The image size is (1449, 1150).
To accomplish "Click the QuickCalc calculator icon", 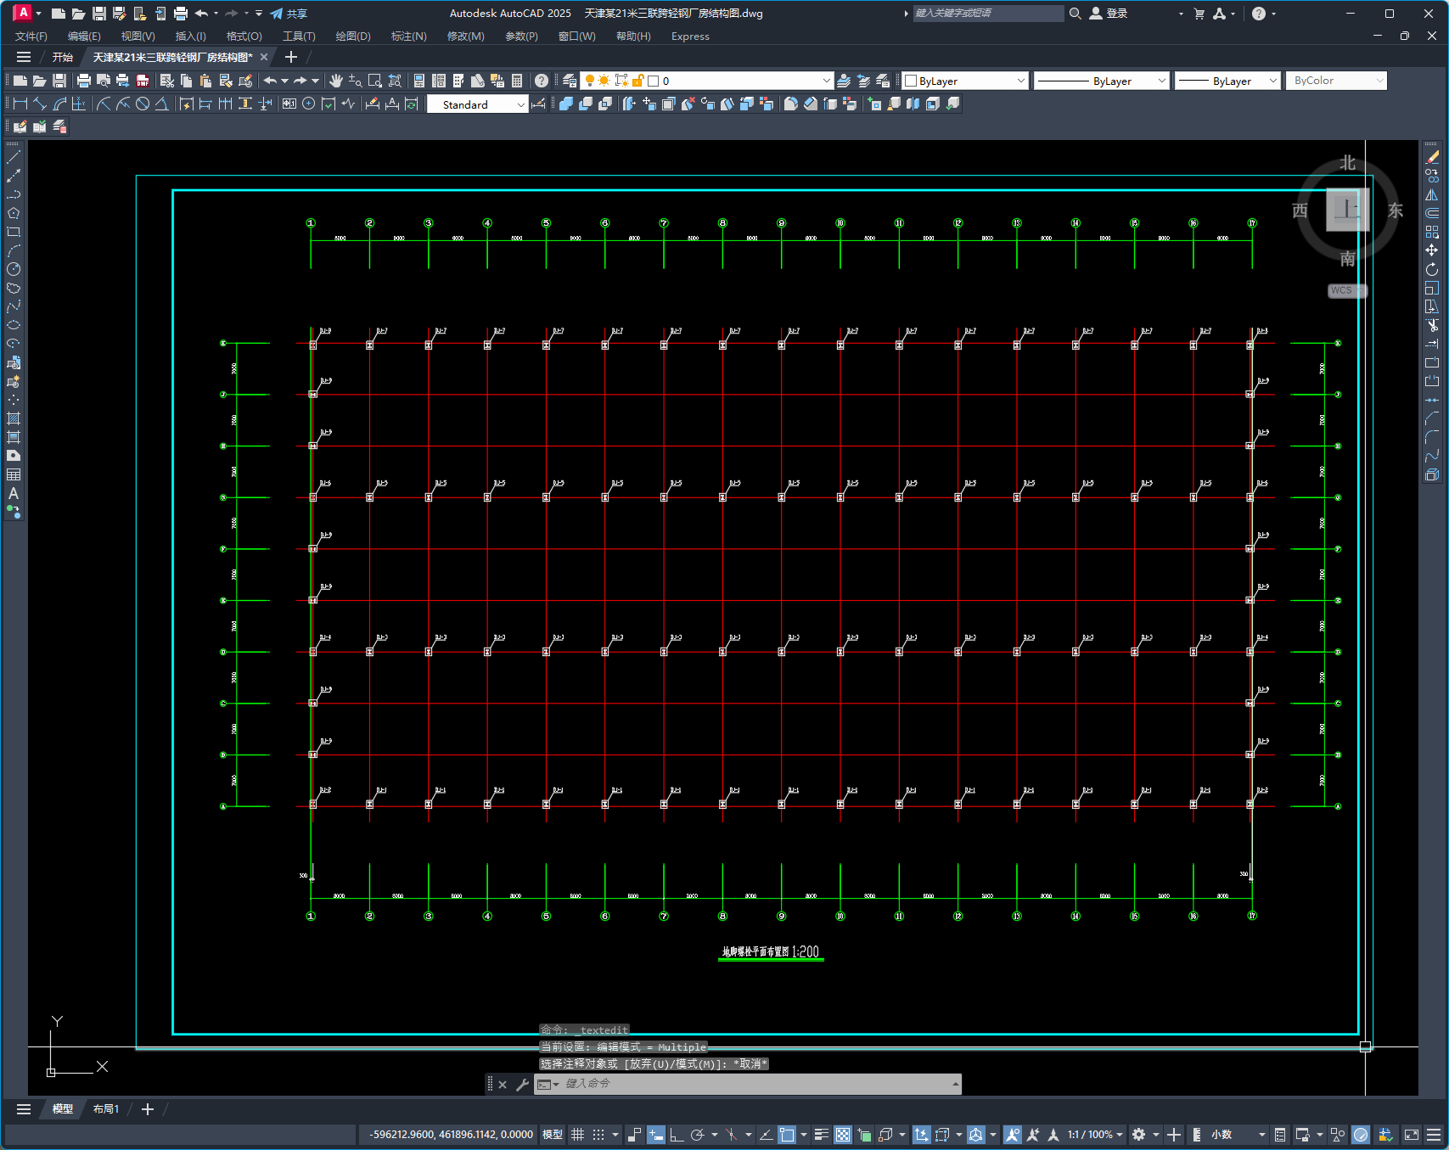I will point(517,81).
